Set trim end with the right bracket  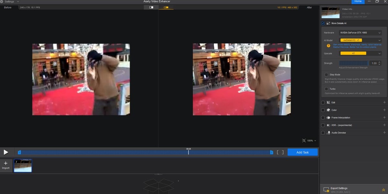pyautogui.click(x=283, y=152)
